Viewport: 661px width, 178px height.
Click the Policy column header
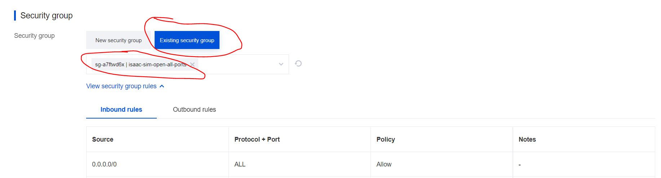click(386, 139)
